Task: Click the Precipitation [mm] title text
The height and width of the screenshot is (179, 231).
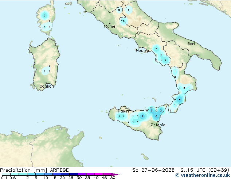Action: pyautogui.click(x=24, y=170)
